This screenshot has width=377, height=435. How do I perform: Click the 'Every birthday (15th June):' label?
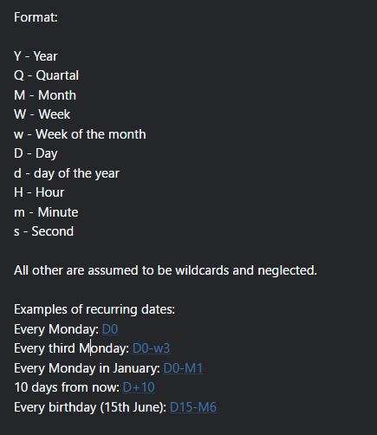coord(90,407)
